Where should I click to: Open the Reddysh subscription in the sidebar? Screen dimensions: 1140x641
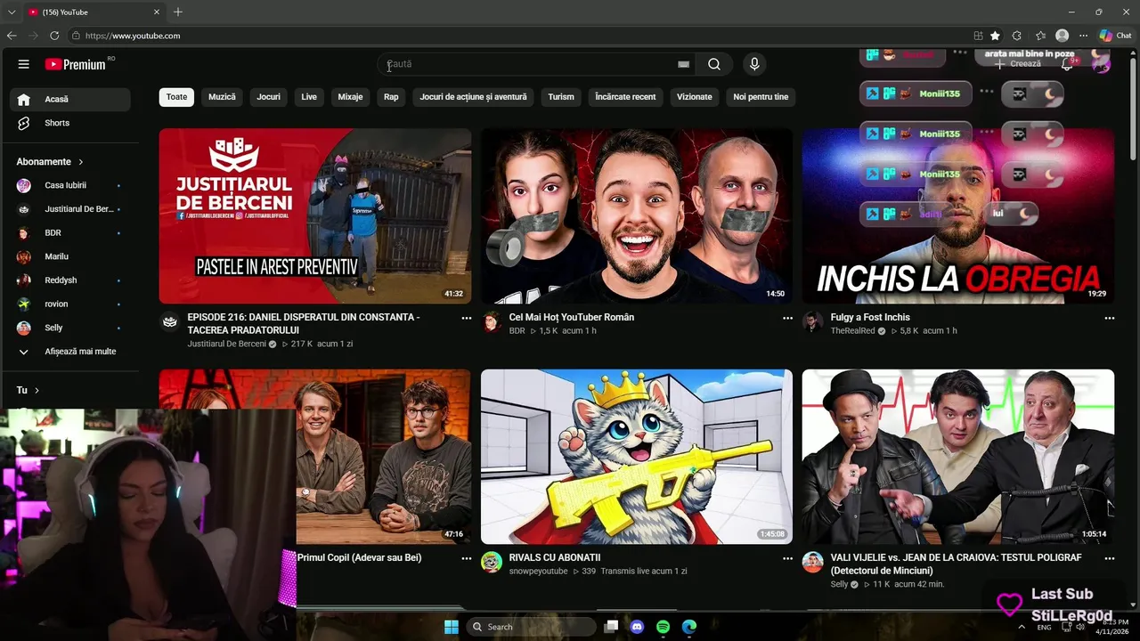tap(69, 280)
